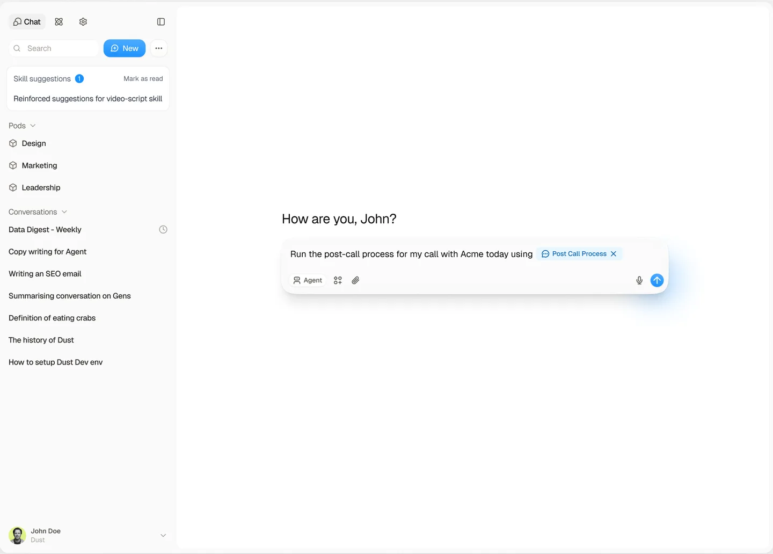The image size is (773, 554).
Task: Click the clock icon on Data Digest - Weekly
Action: 163,230
